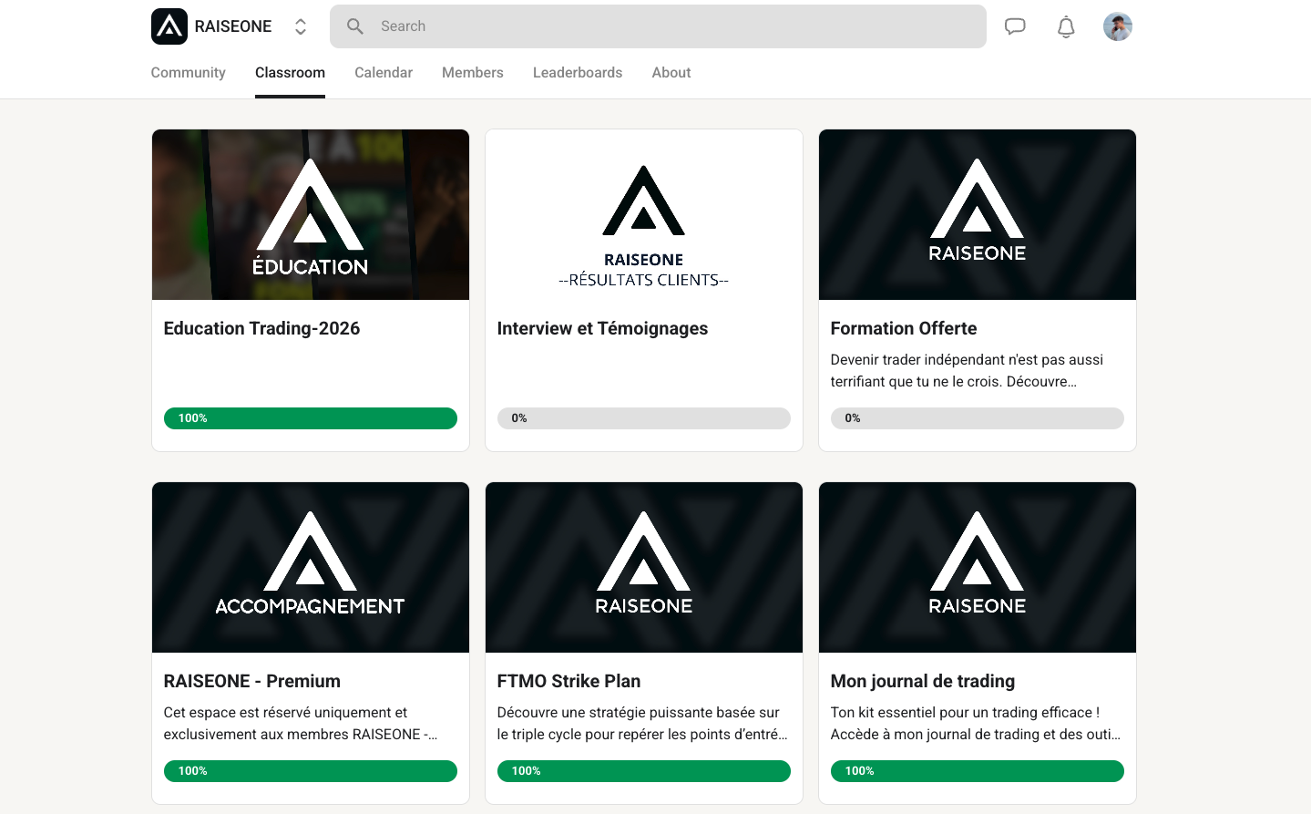Click FTMO Strike Plan 100% progress bar

(x=644, y=771)
